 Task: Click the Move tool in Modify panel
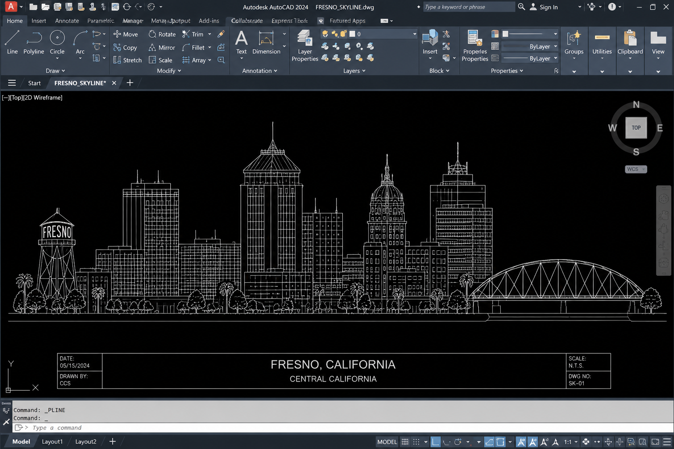125,34
